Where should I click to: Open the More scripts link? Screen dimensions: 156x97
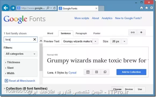click(82, 18)
